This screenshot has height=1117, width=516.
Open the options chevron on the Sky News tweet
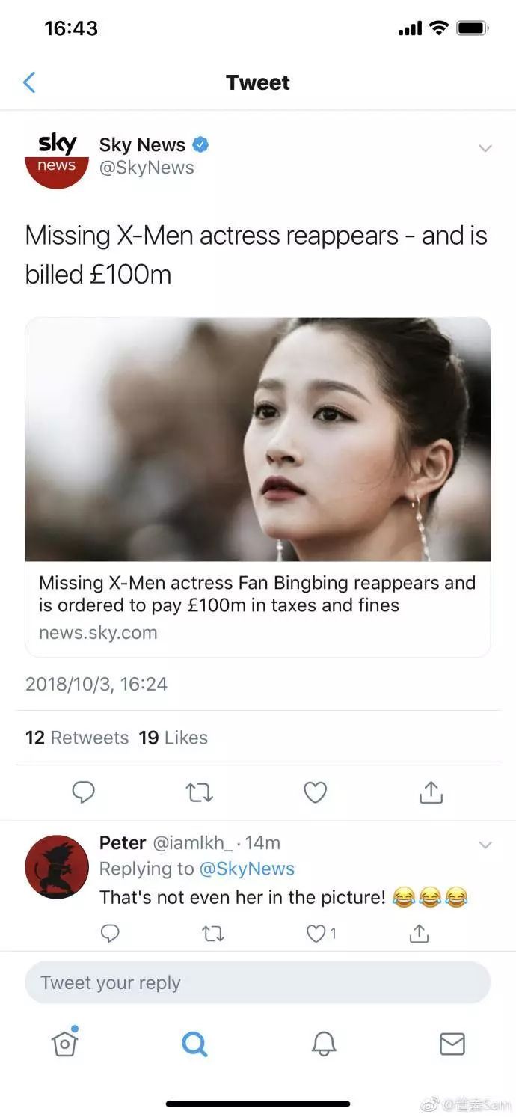click(485, 148)
